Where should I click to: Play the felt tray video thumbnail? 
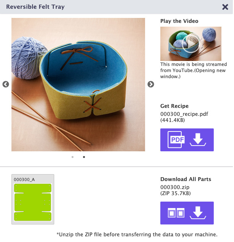pyautogui.click(x=191, y=44)
